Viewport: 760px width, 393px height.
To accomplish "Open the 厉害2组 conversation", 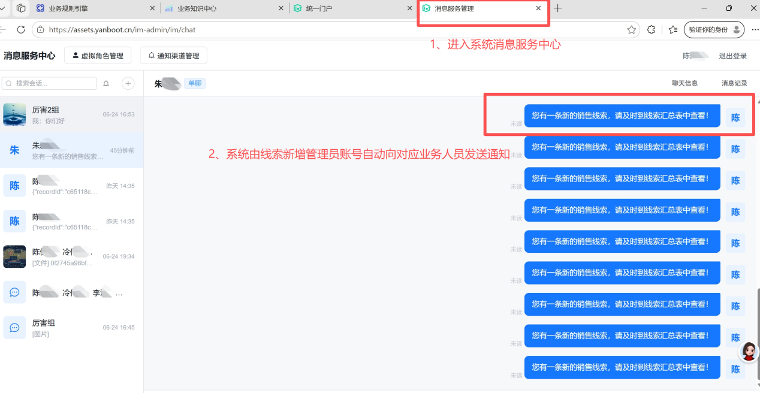I will click(71, 114).
